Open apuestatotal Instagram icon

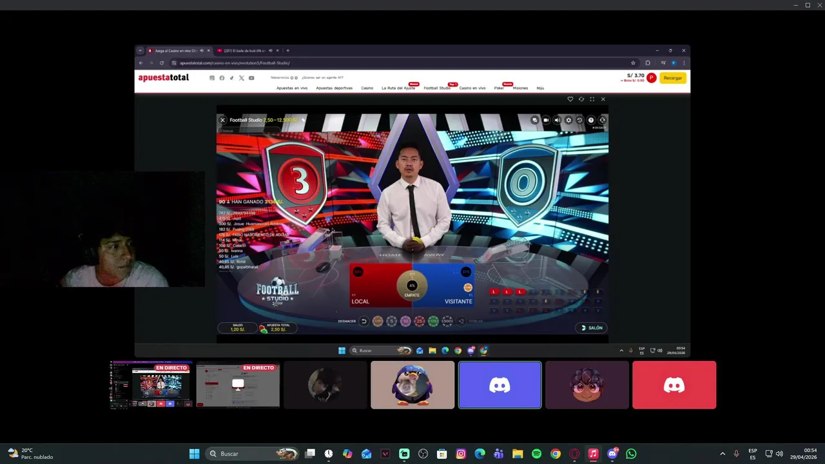[212, 78]
